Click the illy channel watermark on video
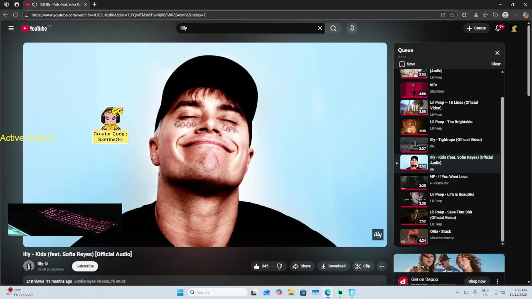This screenshot has width=532, height=299. click(378, 235)
